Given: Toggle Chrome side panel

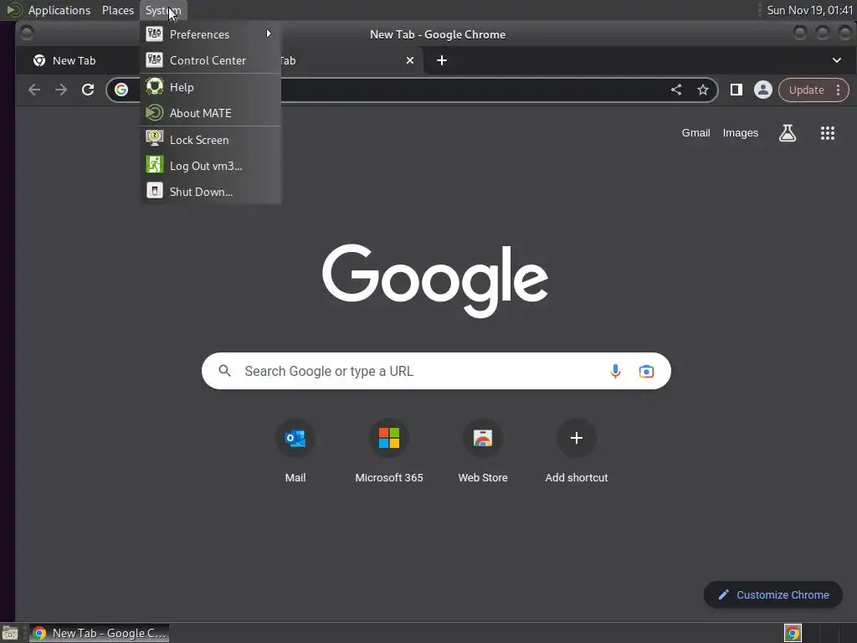Looking at the screenshot, I should click(x=736, y=90).
